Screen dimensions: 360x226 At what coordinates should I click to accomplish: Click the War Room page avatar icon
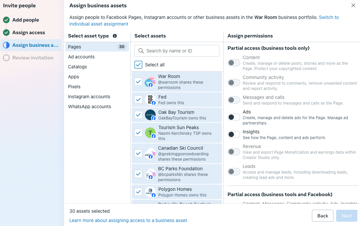point(150,82)
